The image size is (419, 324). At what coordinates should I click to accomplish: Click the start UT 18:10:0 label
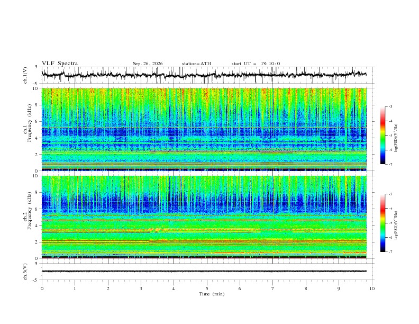tap(256, 64)
